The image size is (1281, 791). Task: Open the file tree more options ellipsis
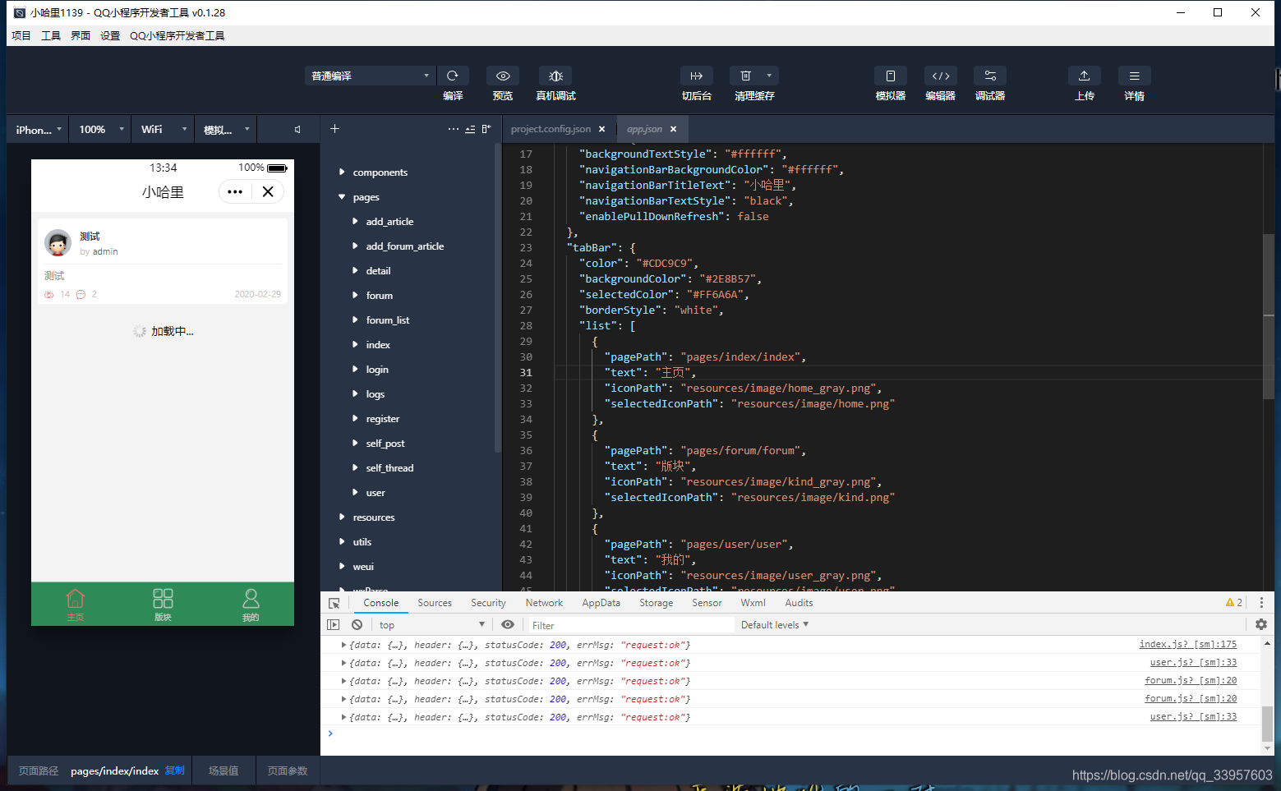(x=454, y=129)
